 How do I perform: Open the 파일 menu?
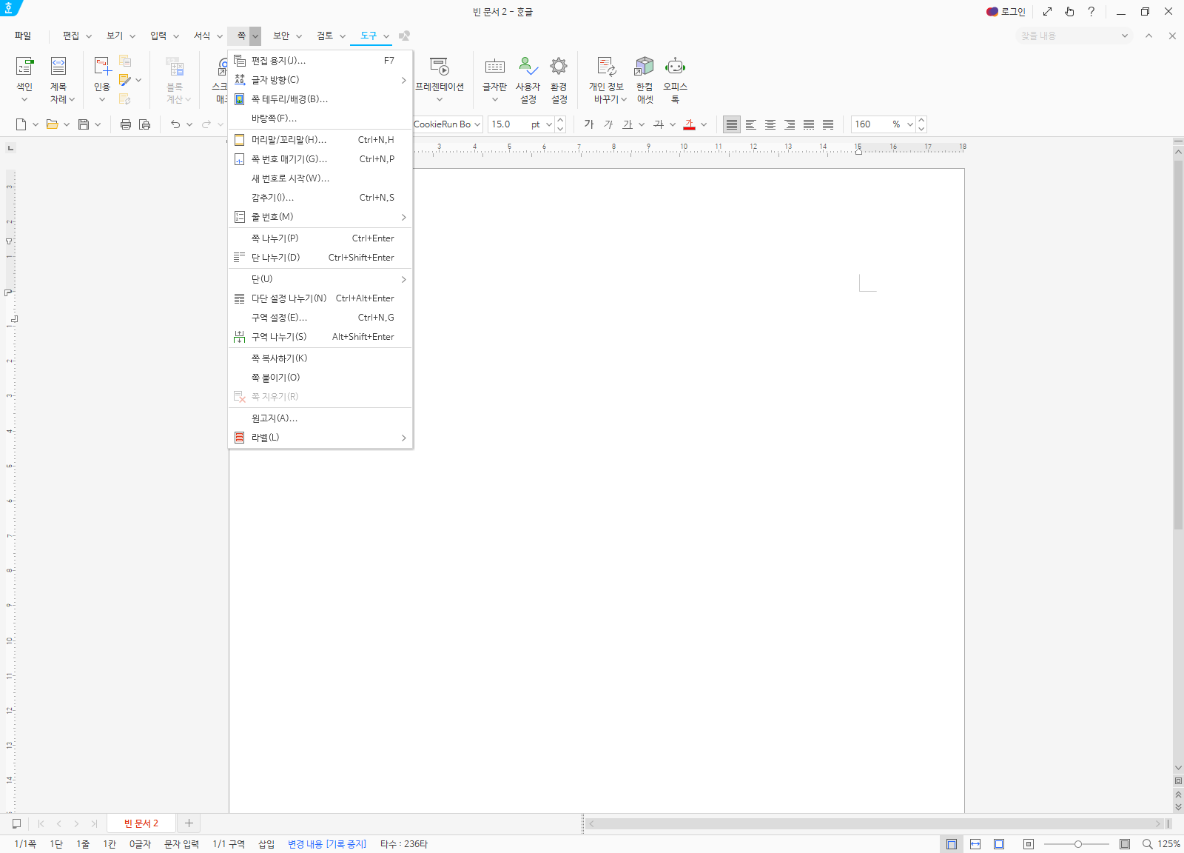[23, 36]
